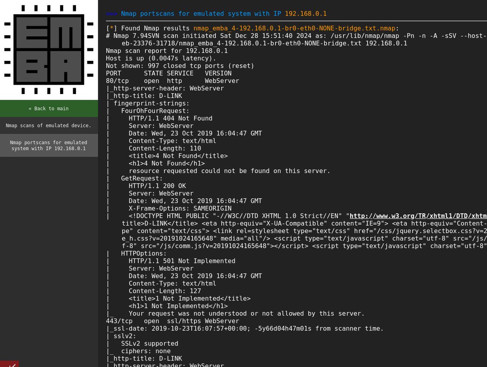The width and height of the screenshot is (487, 367).
Task: Click "Not shown: 997 closed tcp ports" line
Action: coord(180,66)
